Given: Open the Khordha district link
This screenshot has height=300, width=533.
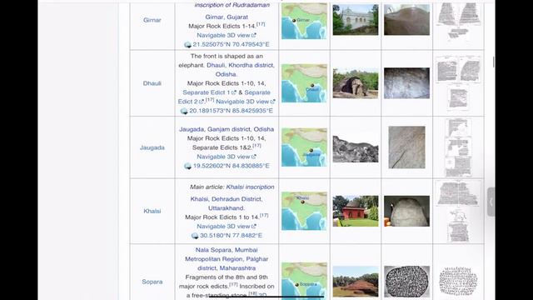Looking at the screenshot, I should (252, 65).
